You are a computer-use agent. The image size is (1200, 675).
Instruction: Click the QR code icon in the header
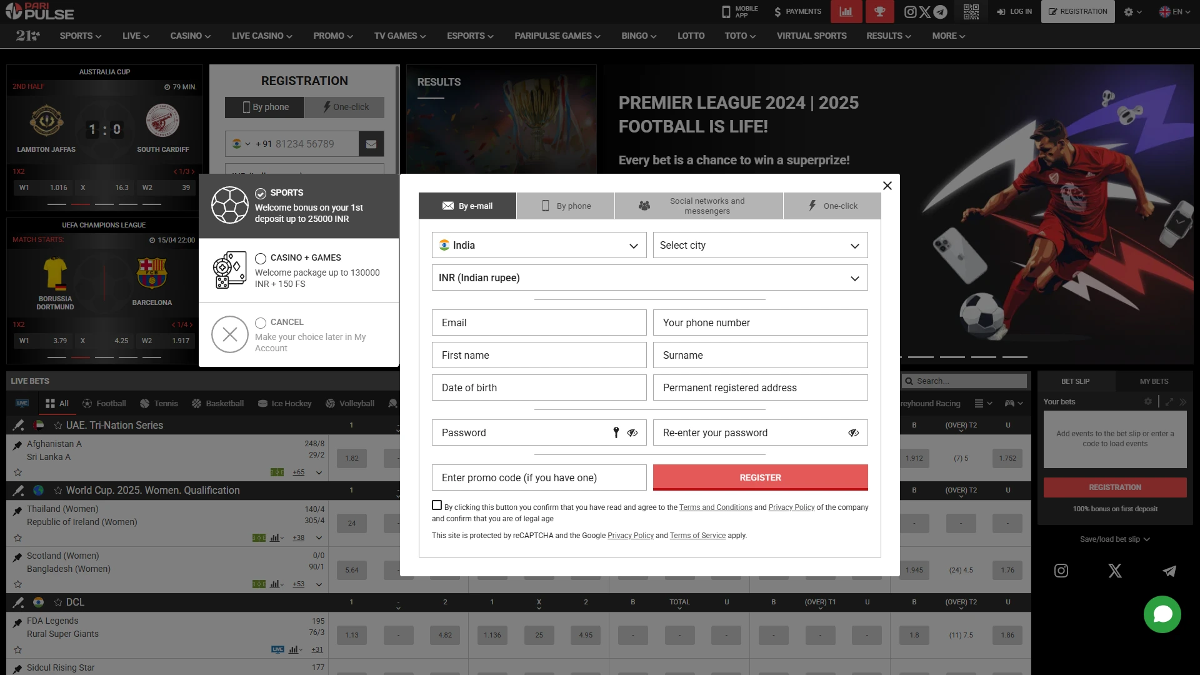[971, 11]
